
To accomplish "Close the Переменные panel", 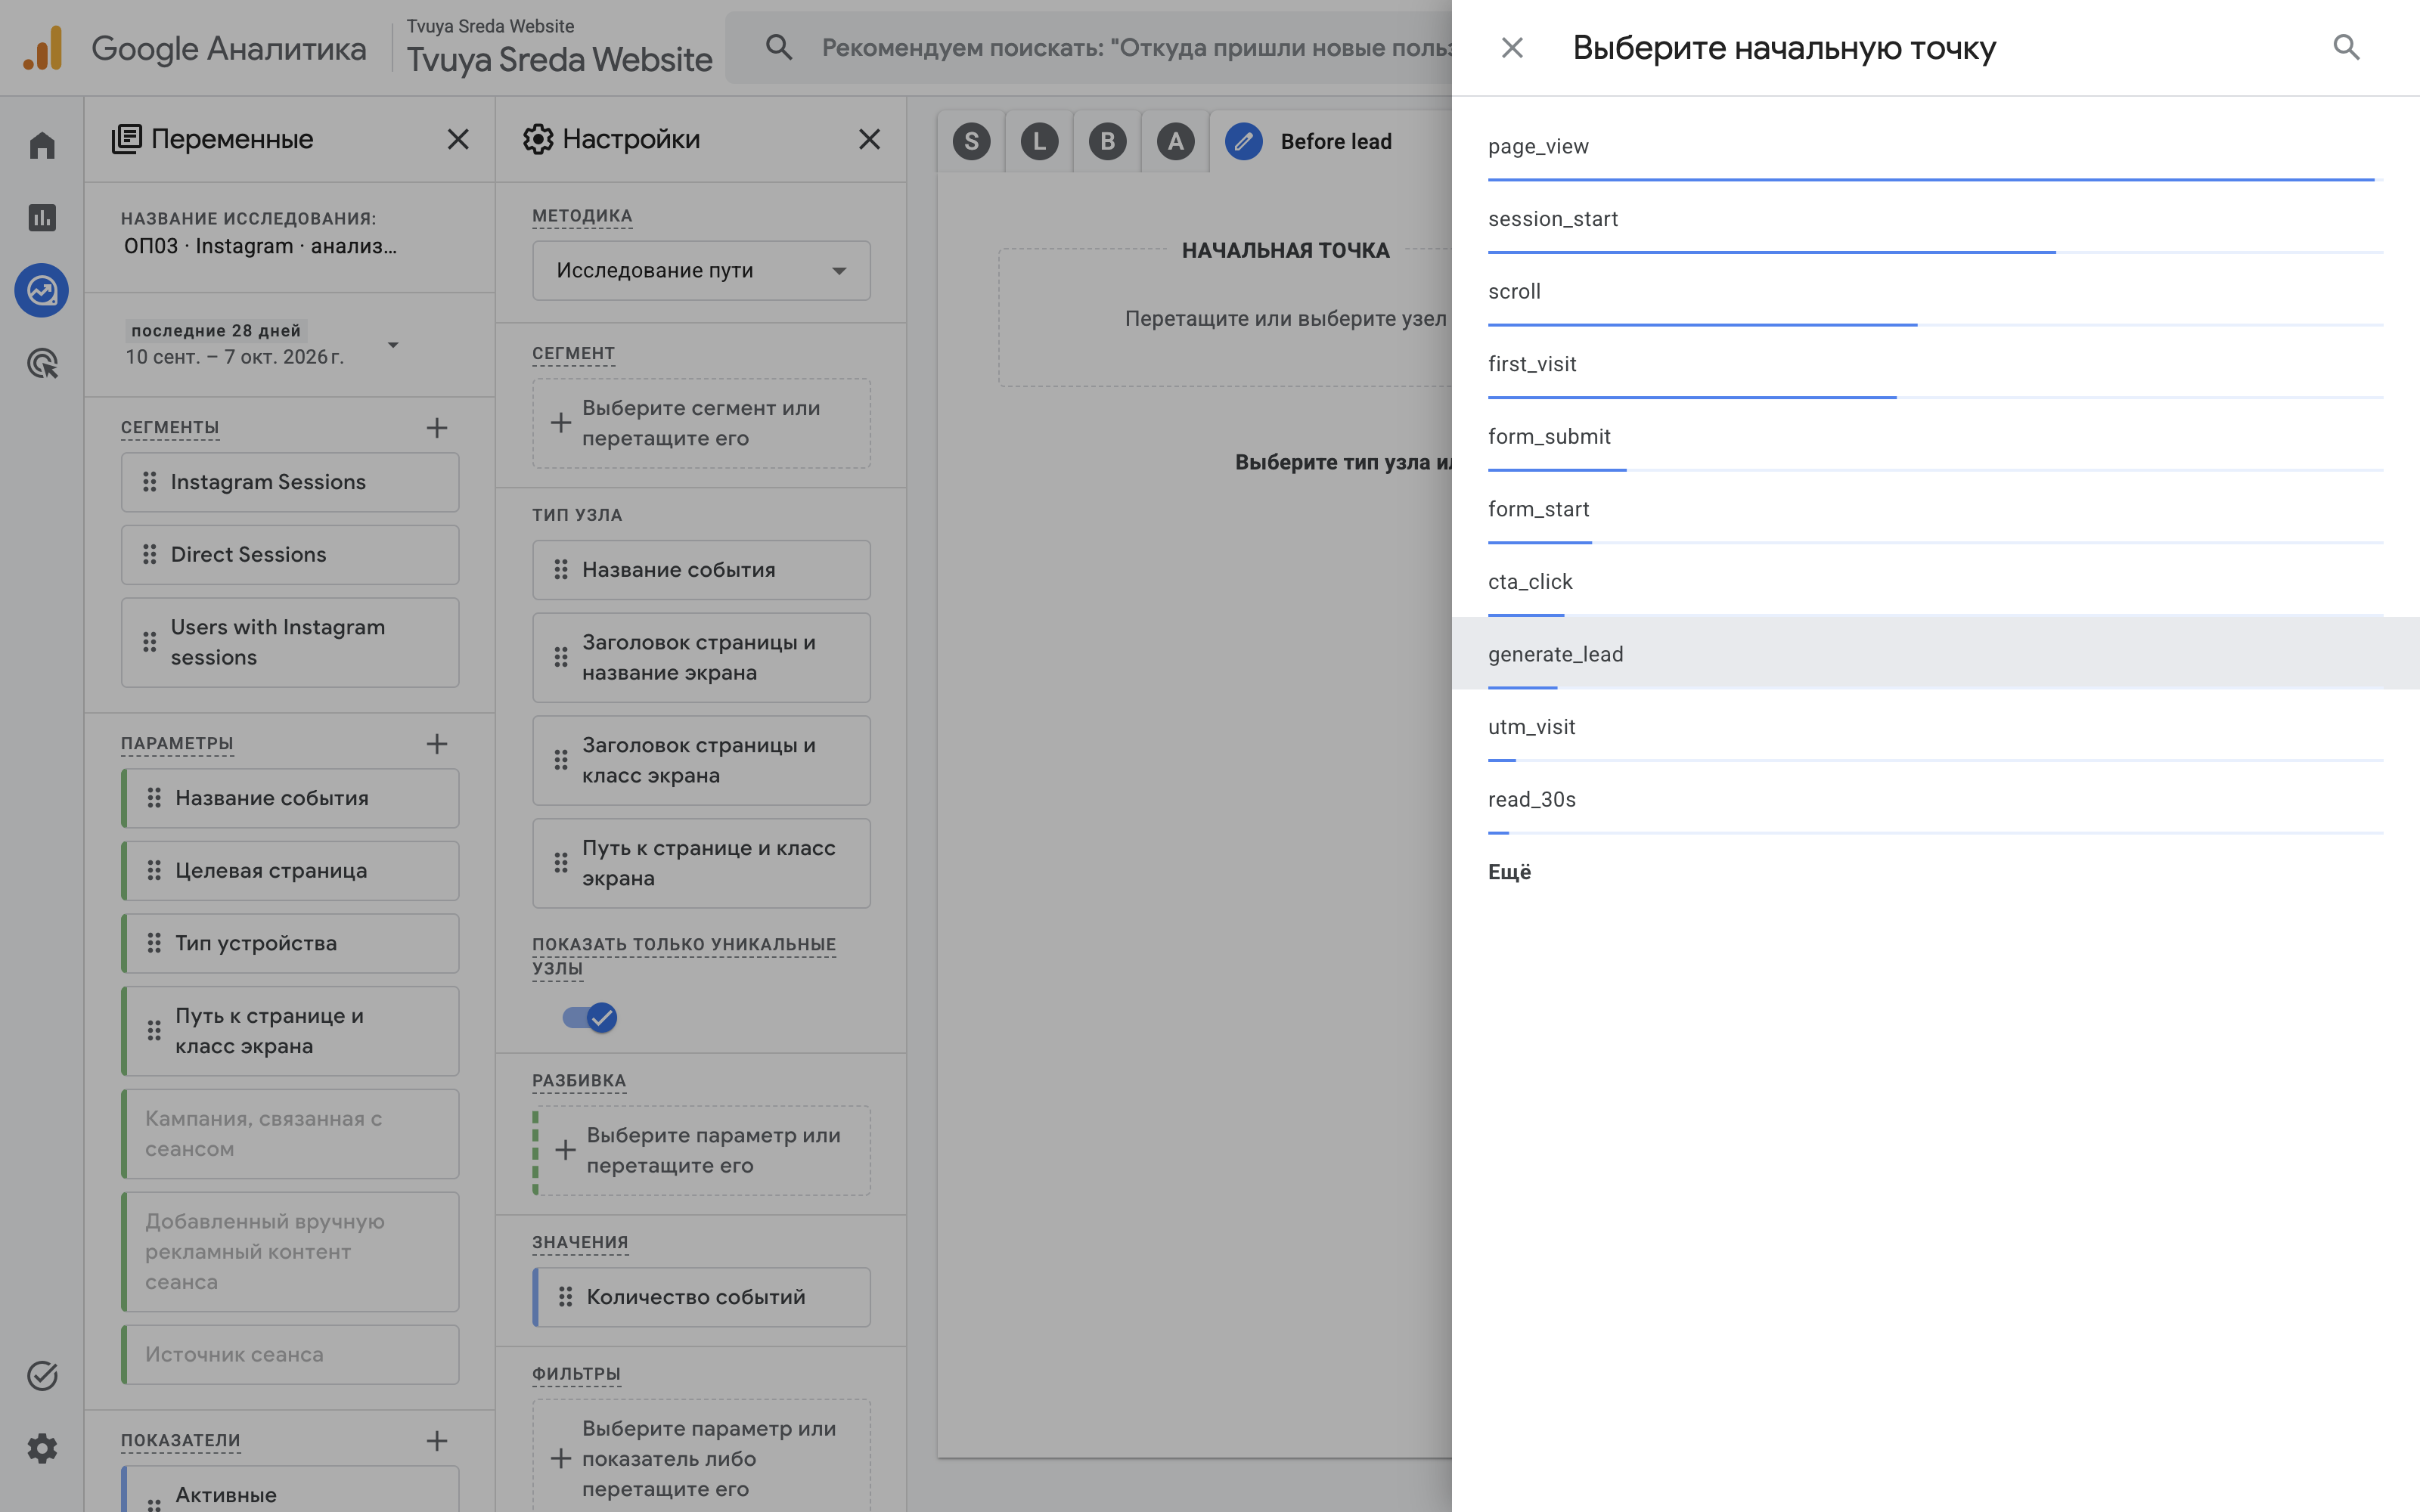I will [x=458, y=139].
